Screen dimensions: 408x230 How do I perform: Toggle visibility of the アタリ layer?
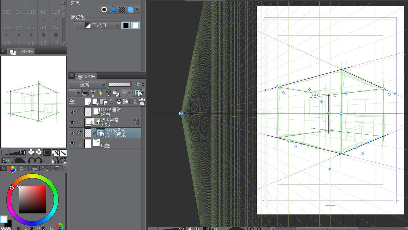click(x=72, y=122)
